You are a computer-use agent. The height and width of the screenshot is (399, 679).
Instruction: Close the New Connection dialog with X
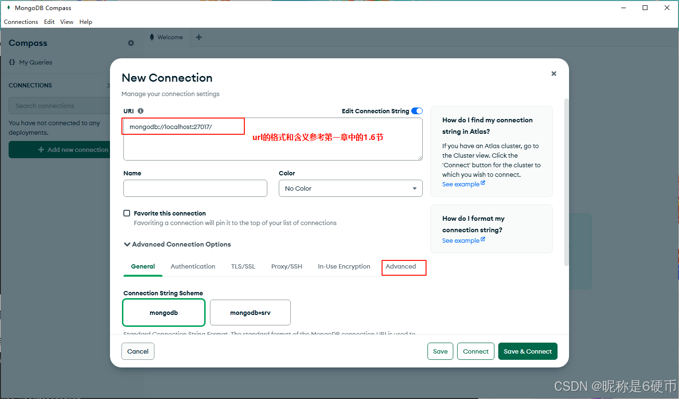tap(554, 74)
